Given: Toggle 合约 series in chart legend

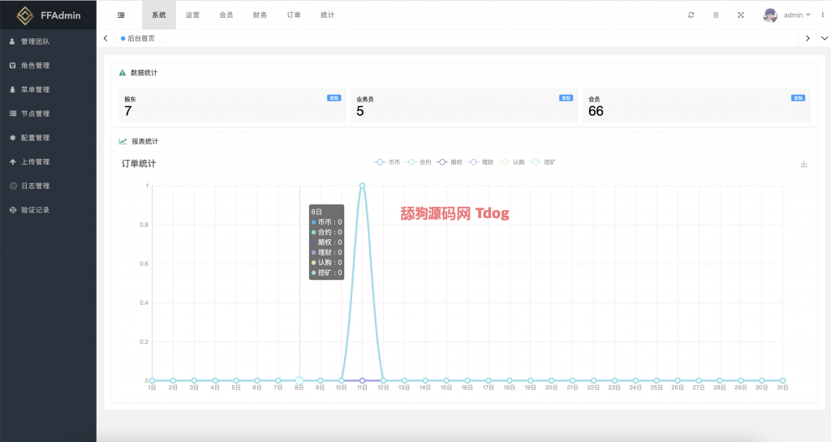Looking at the screenshot, I should (419, 162).
